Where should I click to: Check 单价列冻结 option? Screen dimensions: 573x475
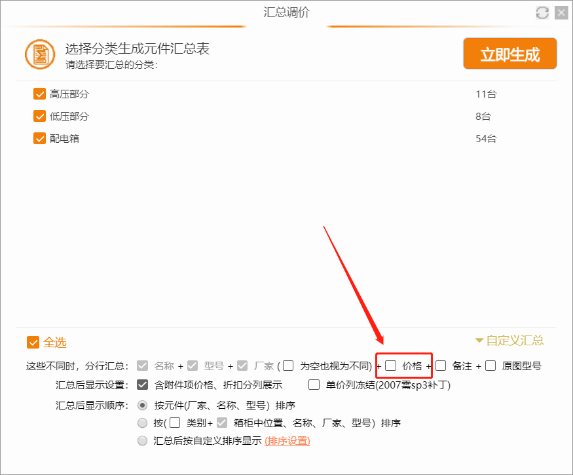pyautogui.click(x=314, y=385)
